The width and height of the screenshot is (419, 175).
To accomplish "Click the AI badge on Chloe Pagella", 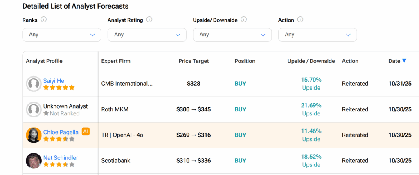I will point(86,131).
